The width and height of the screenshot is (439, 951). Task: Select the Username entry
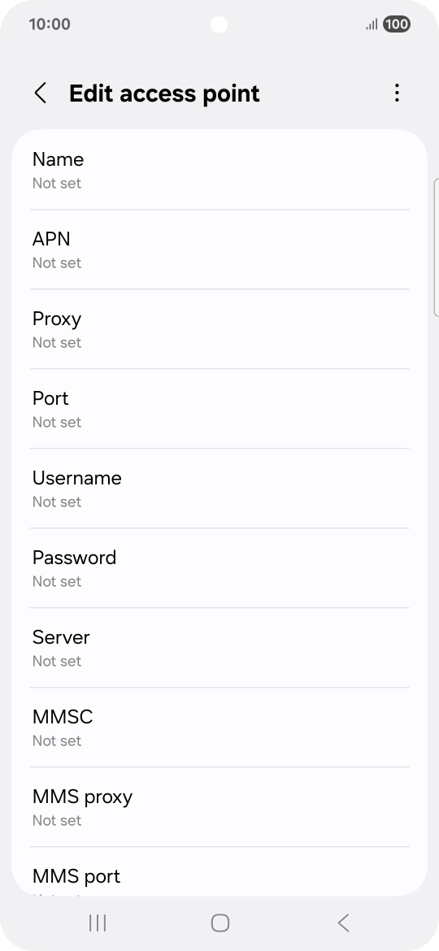pos(219,489)
